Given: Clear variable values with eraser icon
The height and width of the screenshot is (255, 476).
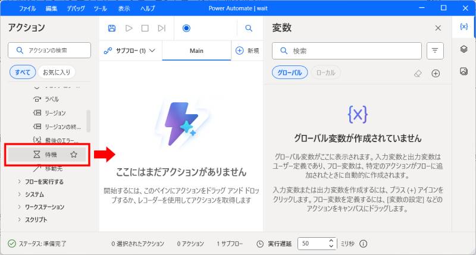Looking at the screenshot, I should (x=417, y=73).
